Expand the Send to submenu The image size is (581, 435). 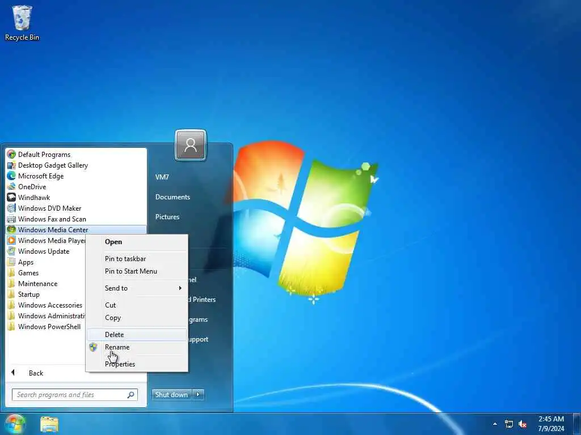click(x=137, y=288)
